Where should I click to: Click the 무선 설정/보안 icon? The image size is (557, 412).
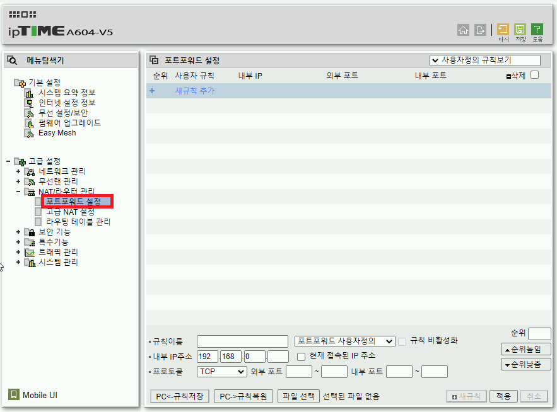coord(29,113)
